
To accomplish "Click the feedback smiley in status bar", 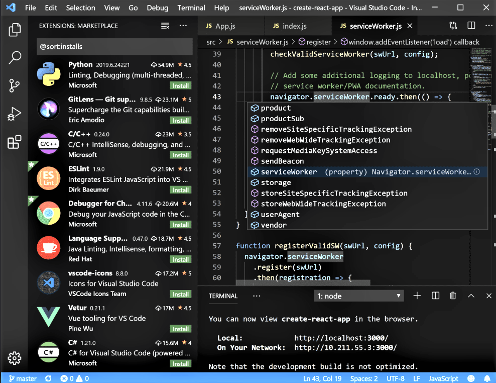I will coord(471,378).
